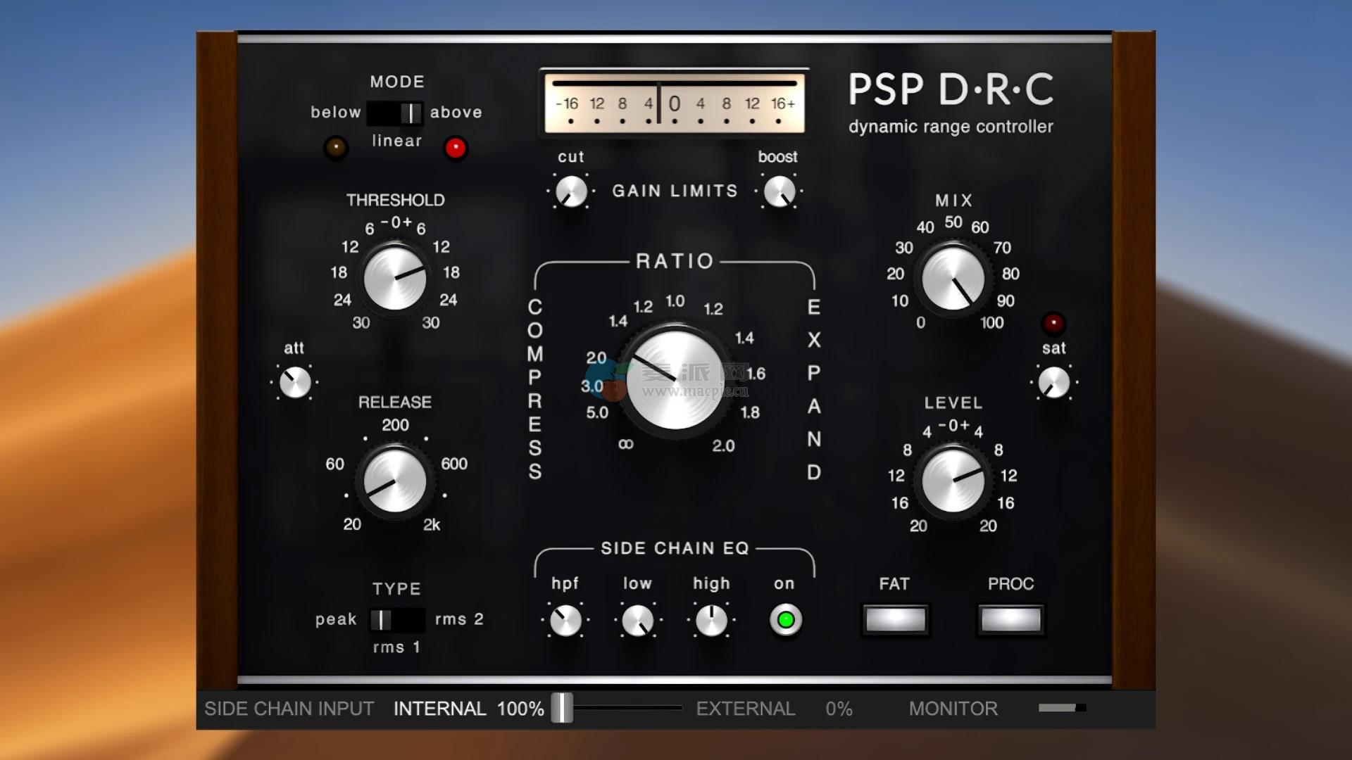
Task: Click the '100%' internal value
Action: pyautogui.click(x=520, y=709)
